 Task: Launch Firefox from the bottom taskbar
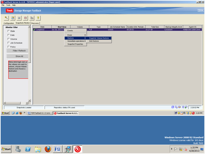48,149
